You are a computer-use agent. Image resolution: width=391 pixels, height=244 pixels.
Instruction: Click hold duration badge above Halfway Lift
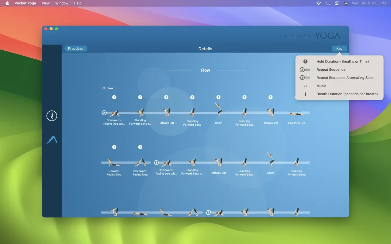pyautogui.click(x=166, y=97)
